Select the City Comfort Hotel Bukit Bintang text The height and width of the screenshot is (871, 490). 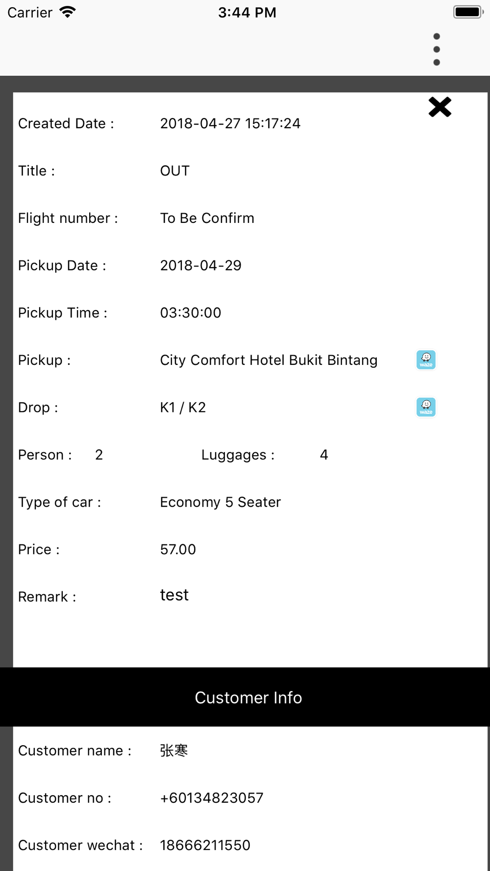coord(269,360)
